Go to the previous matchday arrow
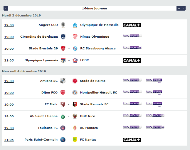Screen dimensions: 190x150 pos(6,8)
